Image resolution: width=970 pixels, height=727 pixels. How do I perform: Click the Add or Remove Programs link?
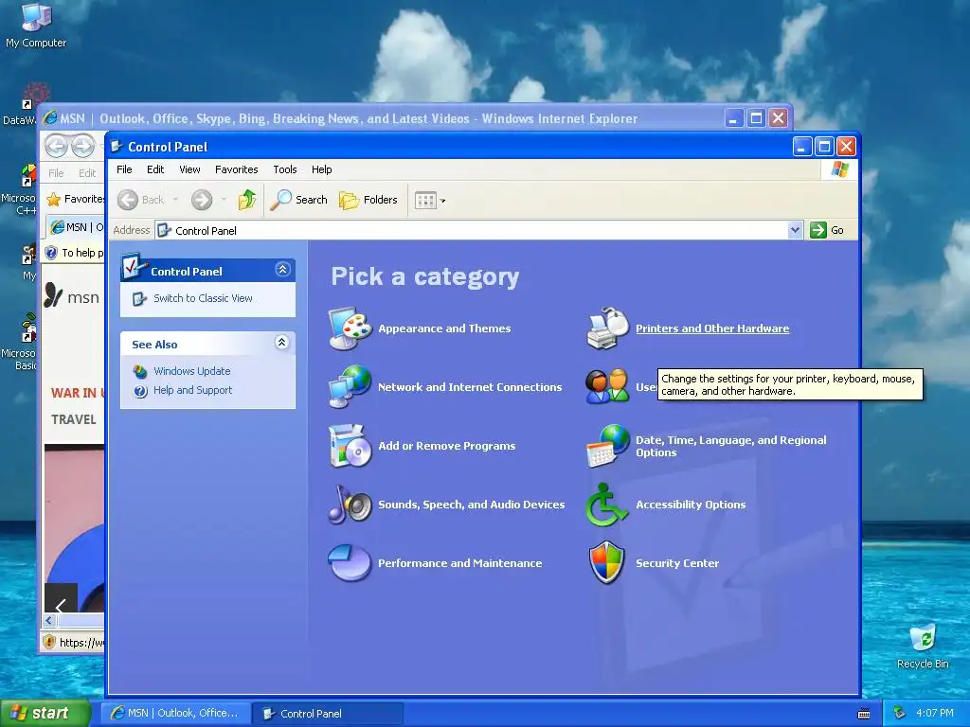(447, 446)
